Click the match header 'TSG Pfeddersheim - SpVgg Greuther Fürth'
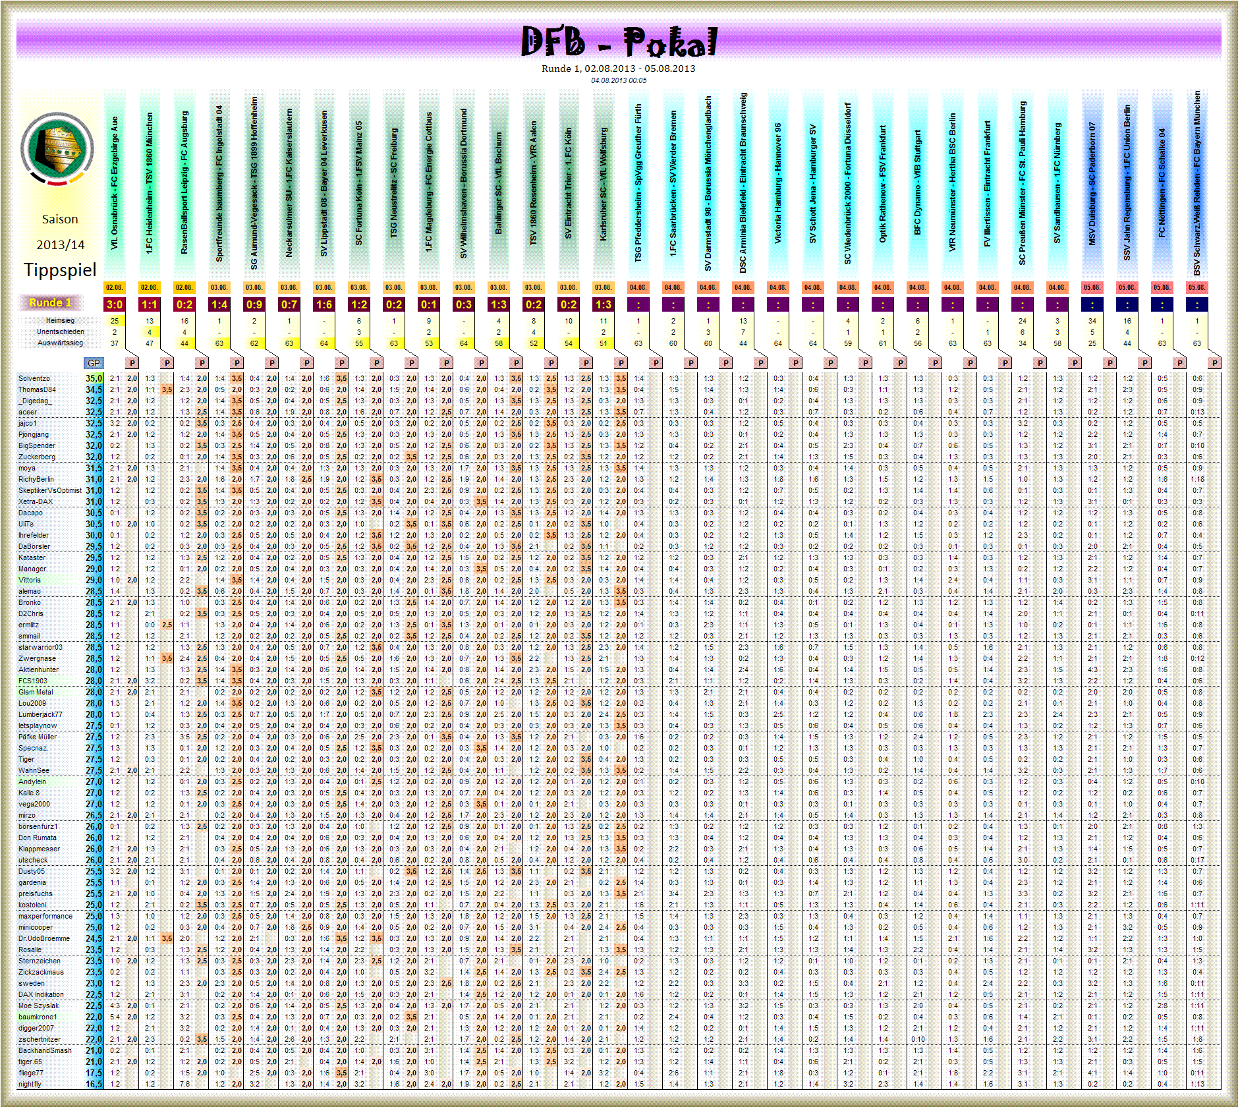The height and width of the screenshot is (1107, 1238). [x=638, y=183]
